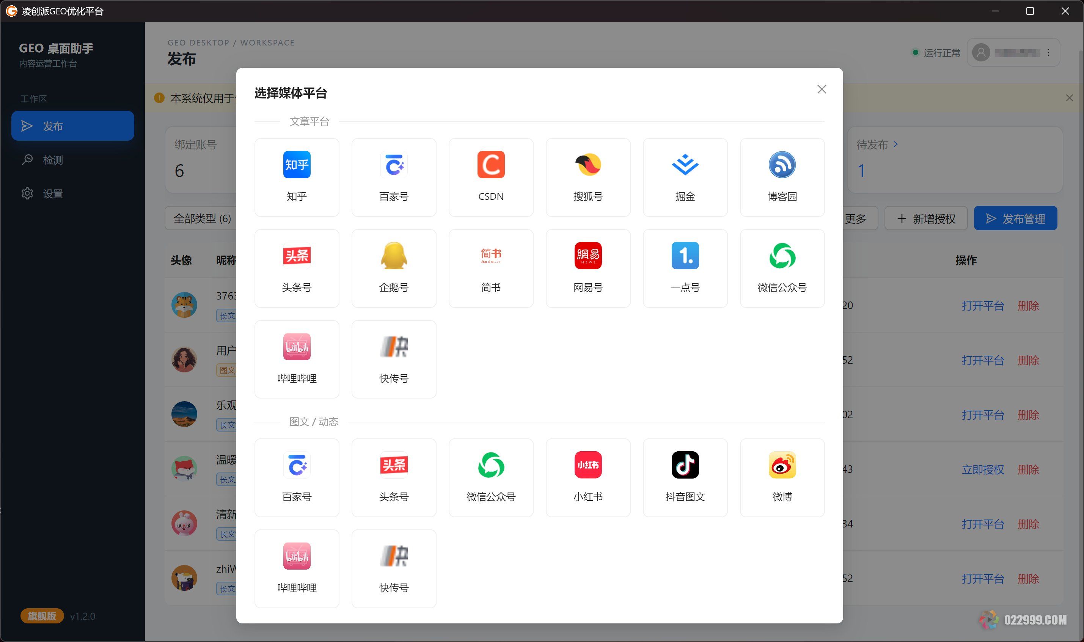Screen dimensions: 1084x642
Task: Select the 企鹅号 penguin icon
Action: click(x=394, y=256)
